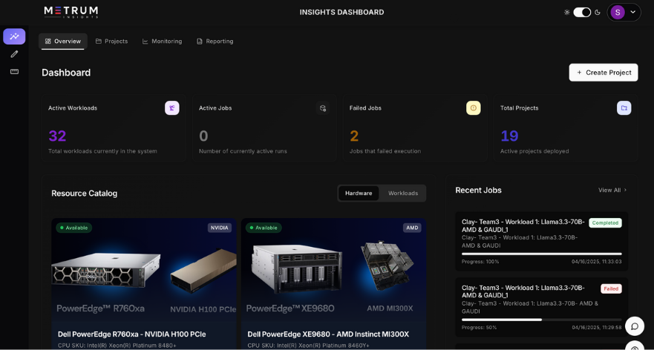Click the 19 total projects value
654x350 pixels.
tap(509, 136)
